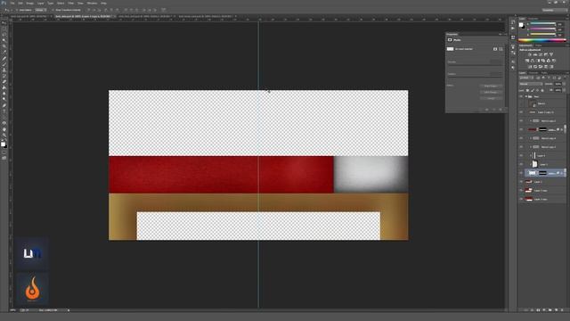Add a Curves adjustment layer
The image size is (570, 321).
[x=541, y=54]
